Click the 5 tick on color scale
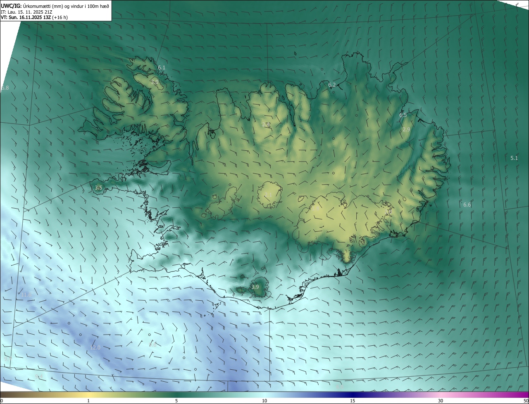This screenshot has width=529, height=404. 176,401
